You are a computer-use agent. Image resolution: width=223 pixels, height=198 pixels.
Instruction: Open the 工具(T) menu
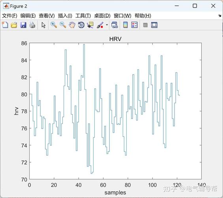click(x=83, y=16)
